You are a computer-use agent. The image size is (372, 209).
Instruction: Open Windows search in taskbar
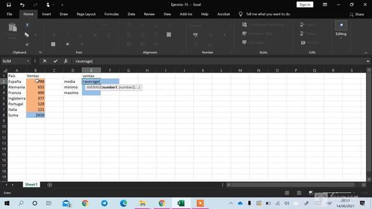pyautogui.click(x=21, y=203)
